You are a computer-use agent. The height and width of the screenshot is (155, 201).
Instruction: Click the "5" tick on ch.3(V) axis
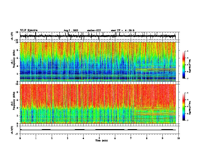[18, 126]
